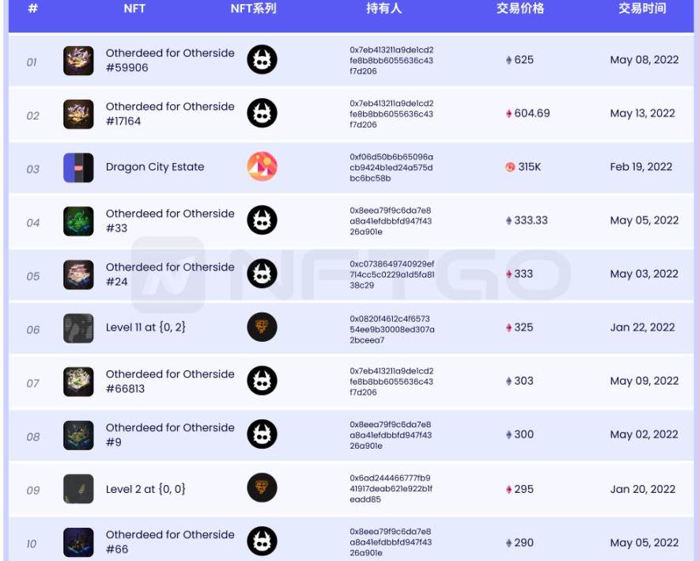Click the 交易价格 column header

pyautogui.click(x=520, y=9)
